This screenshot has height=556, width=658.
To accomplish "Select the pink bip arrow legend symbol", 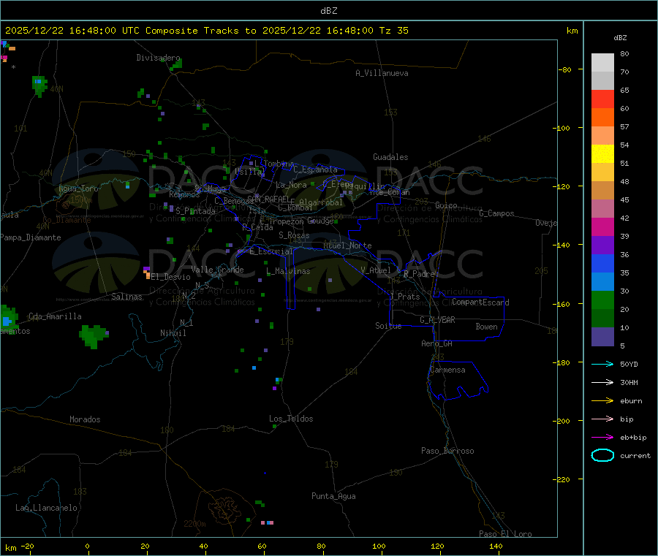I will [602, 419].
